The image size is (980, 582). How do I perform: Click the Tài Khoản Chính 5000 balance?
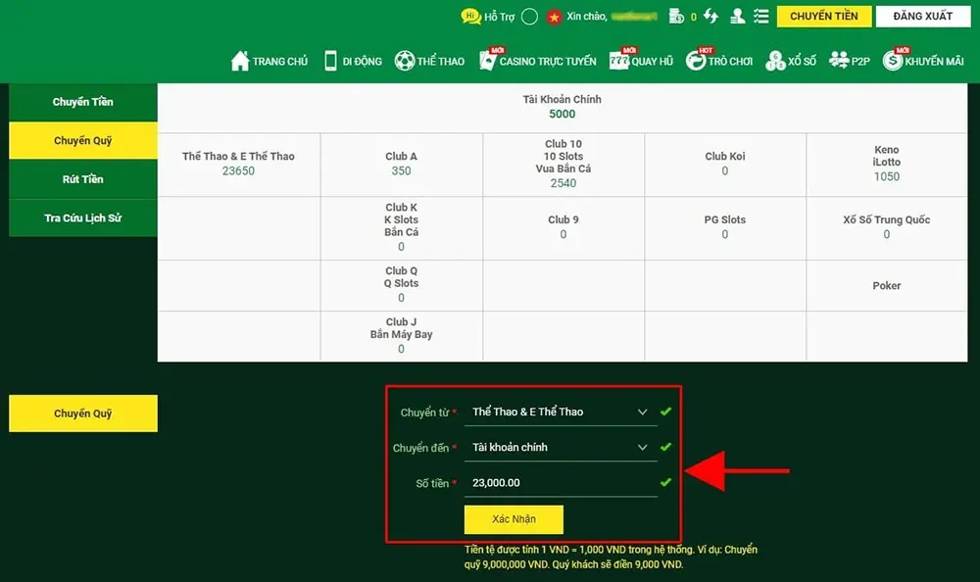click(563, 107)
